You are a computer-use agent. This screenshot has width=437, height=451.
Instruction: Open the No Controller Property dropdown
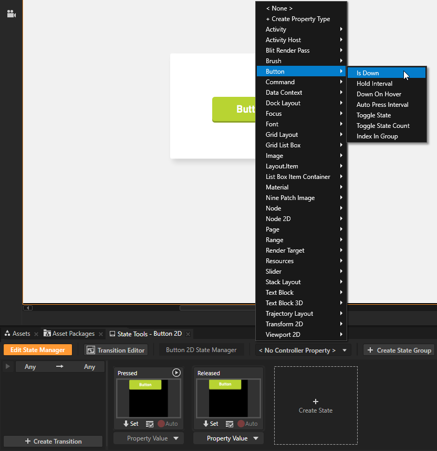click(303, 349)
